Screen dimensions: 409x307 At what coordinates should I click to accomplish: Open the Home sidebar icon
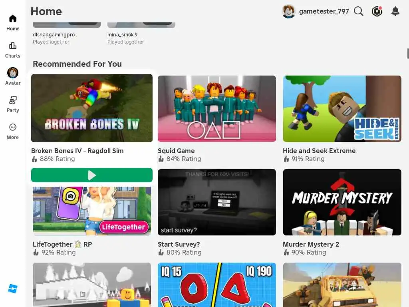tap(12, 18)
